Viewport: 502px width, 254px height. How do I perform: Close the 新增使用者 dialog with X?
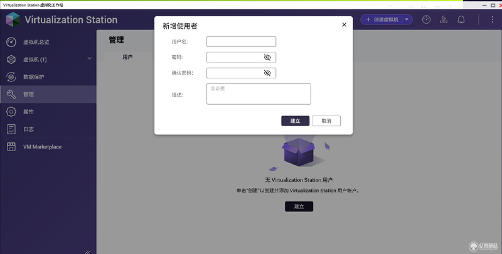click(344, 24)
